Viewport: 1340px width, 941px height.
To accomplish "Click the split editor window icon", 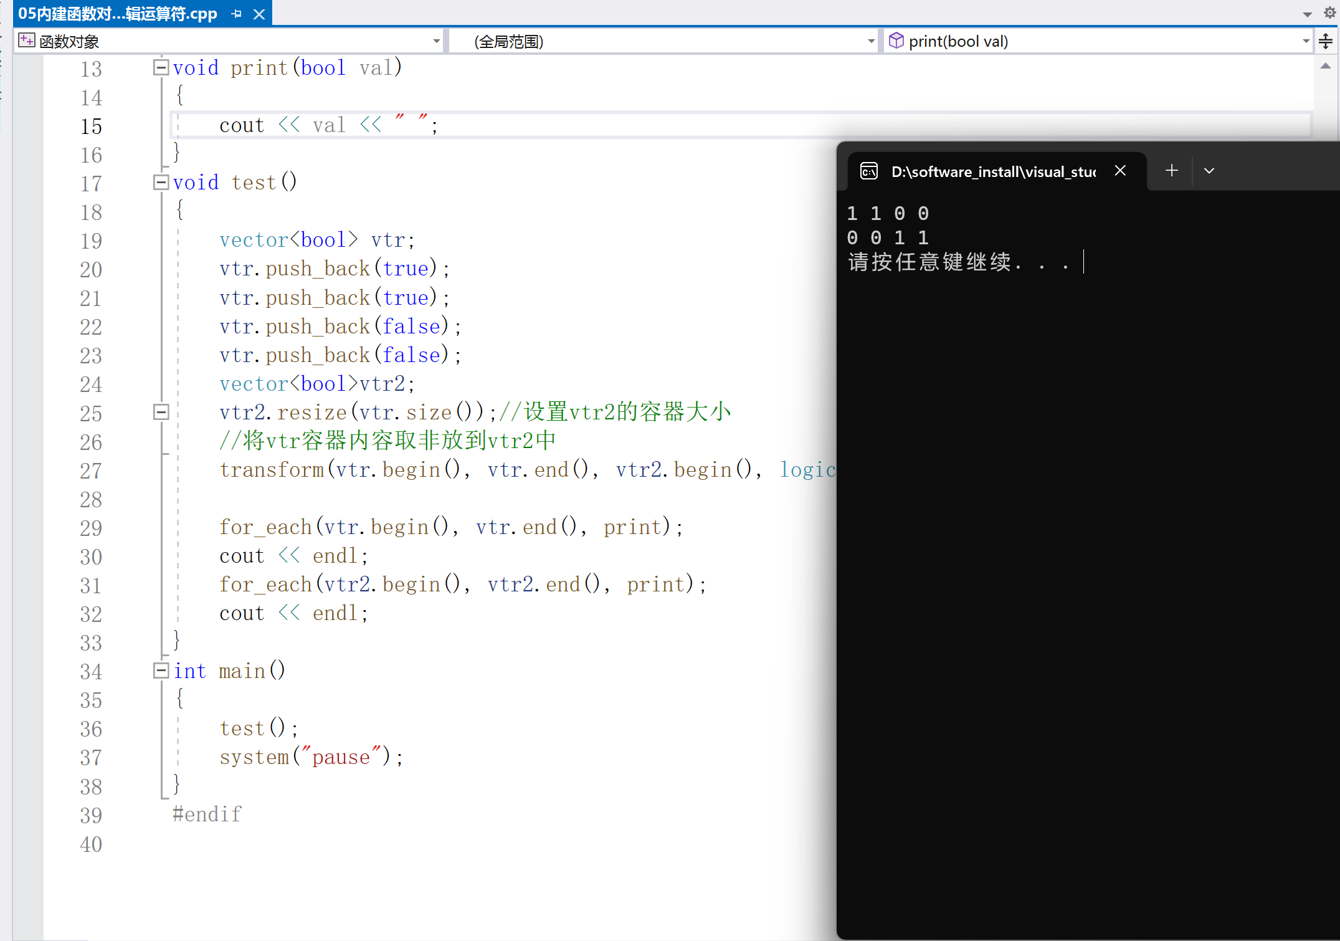I will pyautogui.click(x=1326, y=41).
